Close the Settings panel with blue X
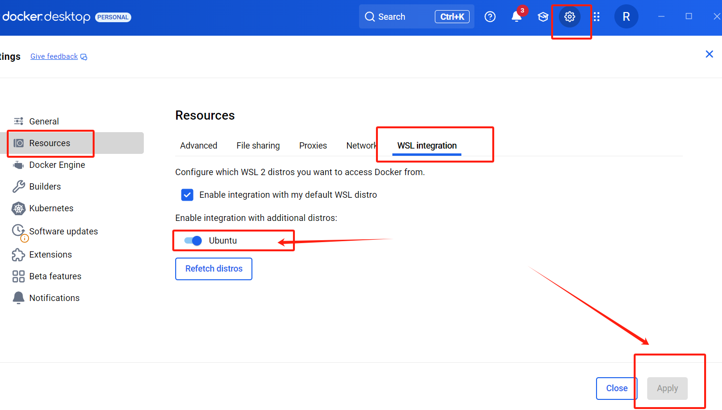 point(709,54)
